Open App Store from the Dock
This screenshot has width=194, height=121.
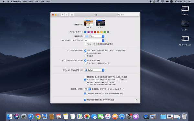[122, 116]
